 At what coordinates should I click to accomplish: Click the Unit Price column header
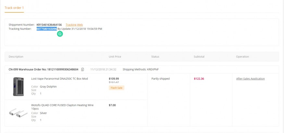click(115, 57)
